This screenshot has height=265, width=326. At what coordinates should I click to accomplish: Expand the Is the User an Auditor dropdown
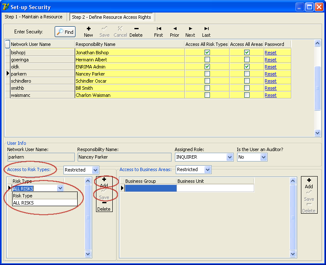tap(263, 157)
